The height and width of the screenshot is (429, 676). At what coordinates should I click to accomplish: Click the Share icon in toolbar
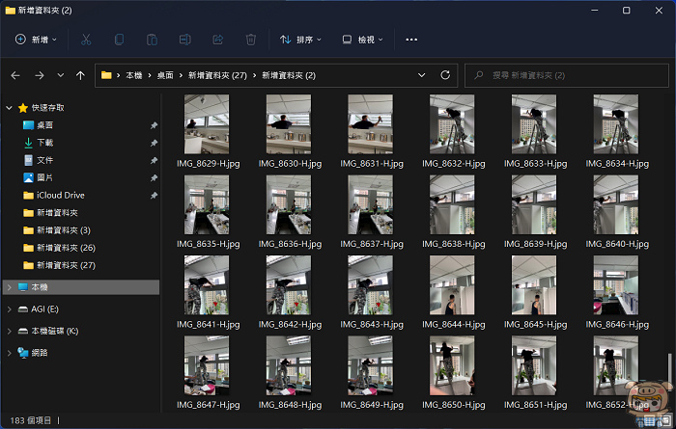[x=217, y=40]
